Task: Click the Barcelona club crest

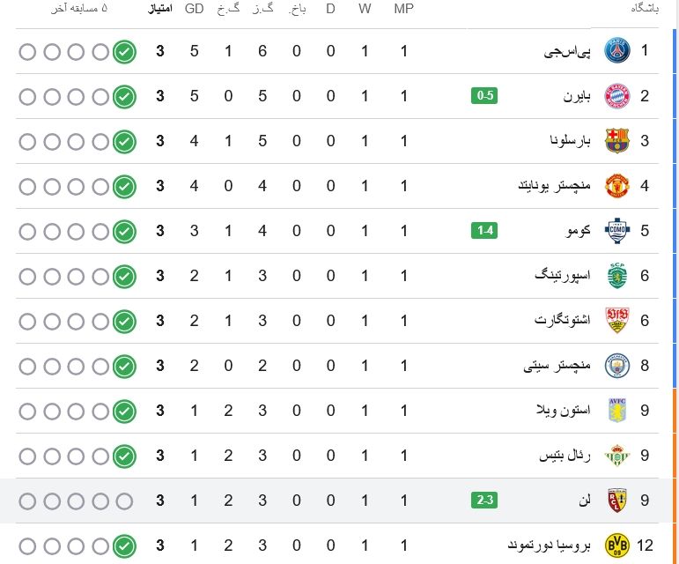Action: (616, 141)
